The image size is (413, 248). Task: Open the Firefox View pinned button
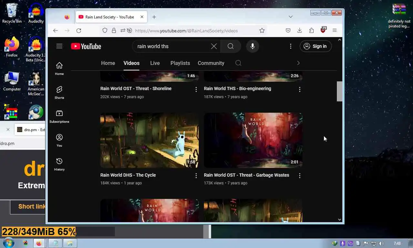pos(67,17)
